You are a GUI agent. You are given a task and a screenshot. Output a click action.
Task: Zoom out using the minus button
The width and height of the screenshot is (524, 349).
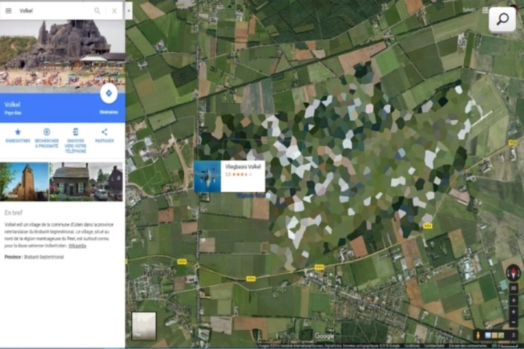pos(513,322)
